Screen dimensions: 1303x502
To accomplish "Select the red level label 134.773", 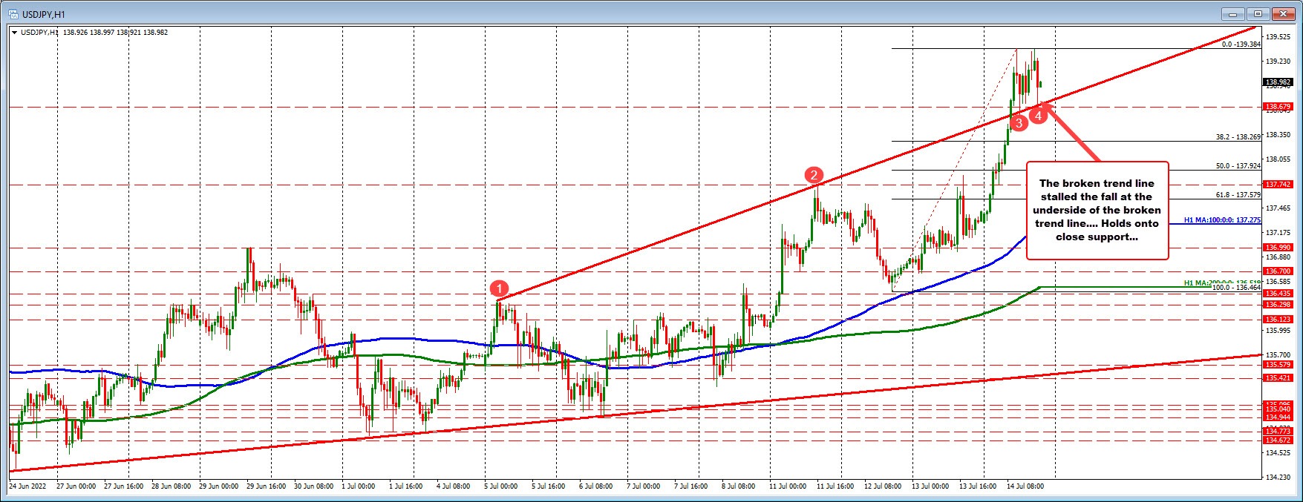I will pos(1278,432).
